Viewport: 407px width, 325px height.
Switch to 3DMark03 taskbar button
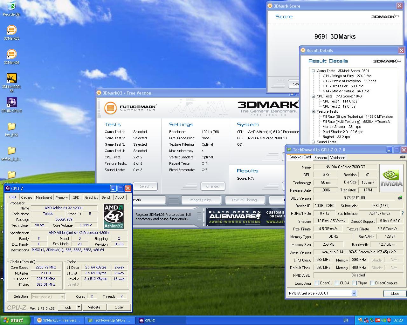(x=59, y=320)
